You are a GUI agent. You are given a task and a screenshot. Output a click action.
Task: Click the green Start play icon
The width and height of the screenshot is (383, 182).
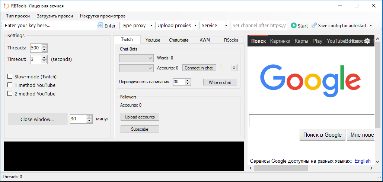[x=294, y=26]
